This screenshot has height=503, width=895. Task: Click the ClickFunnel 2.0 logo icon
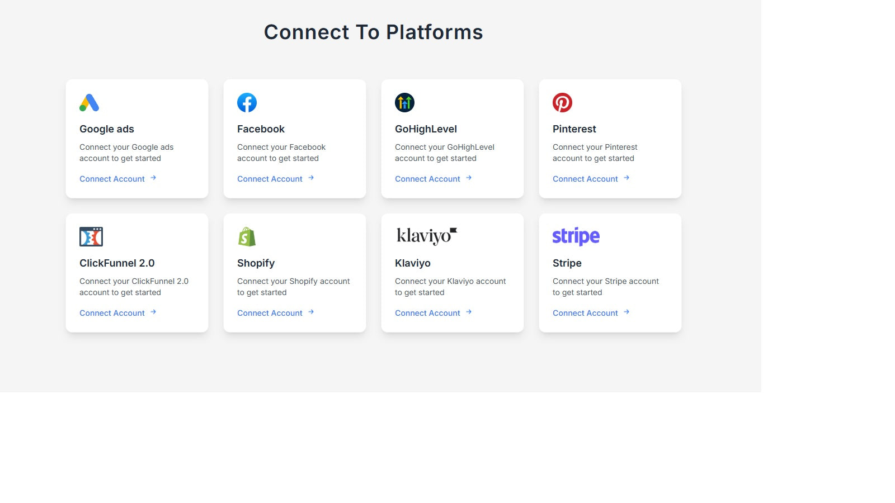(x=91, y=237)
